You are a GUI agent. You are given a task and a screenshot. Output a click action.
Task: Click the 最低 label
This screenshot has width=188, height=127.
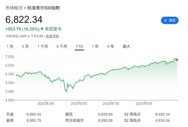69,114
